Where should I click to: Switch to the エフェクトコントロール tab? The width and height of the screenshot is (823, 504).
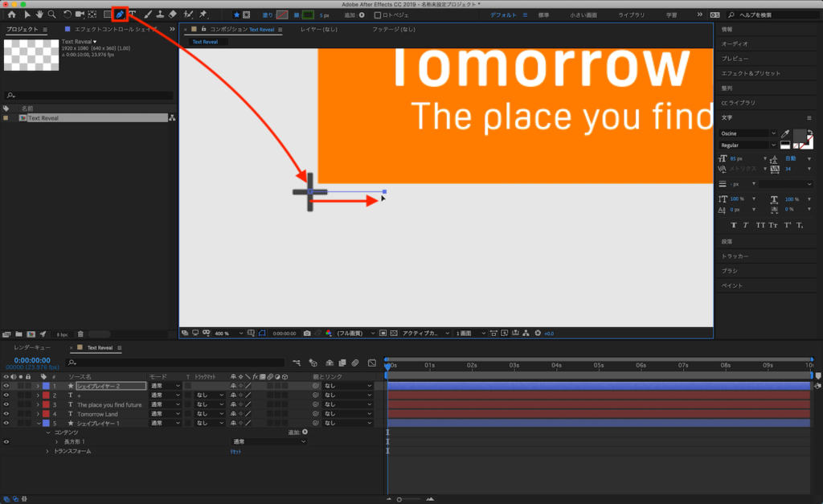pos(116,30)
